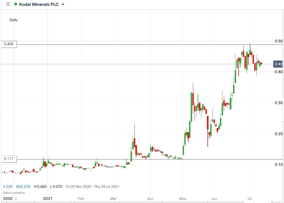Toggle the 0.117 horizontal support line
This screenshot has width=284, height=203.
click(x=139, y=159)
